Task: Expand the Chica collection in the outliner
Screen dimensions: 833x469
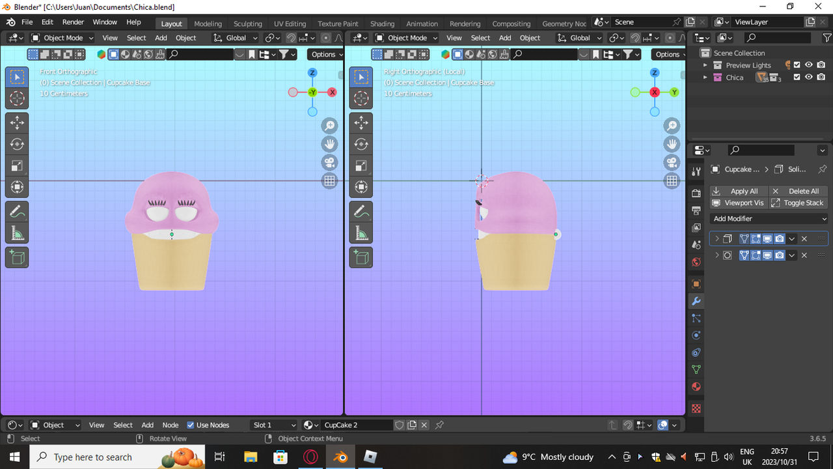Action: pyautogui.click(x=705, y=78)
